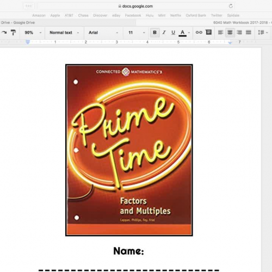
Task: Click the right indent marker on ruler
Action: coord(230,43)
